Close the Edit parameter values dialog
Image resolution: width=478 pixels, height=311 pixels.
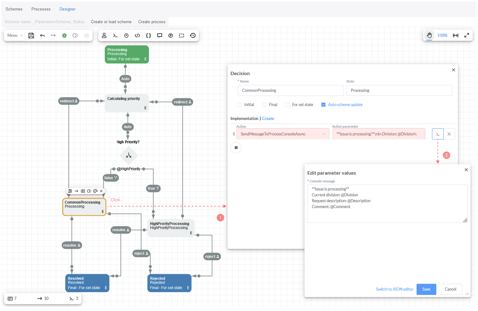point(466,170)
